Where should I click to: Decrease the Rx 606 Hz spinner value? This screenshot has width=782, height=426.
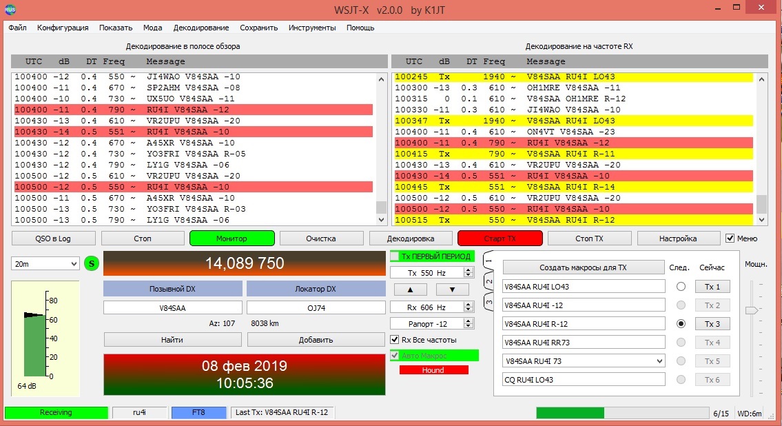point(469,310)
